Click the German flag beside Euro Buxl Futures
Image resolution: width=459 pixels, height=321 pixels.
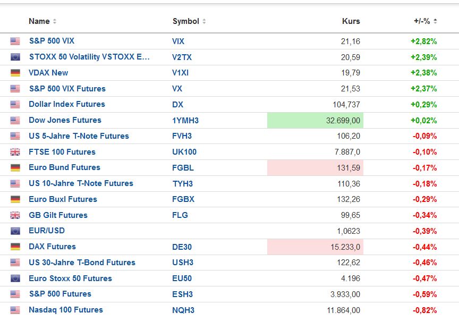coord(15,199)
